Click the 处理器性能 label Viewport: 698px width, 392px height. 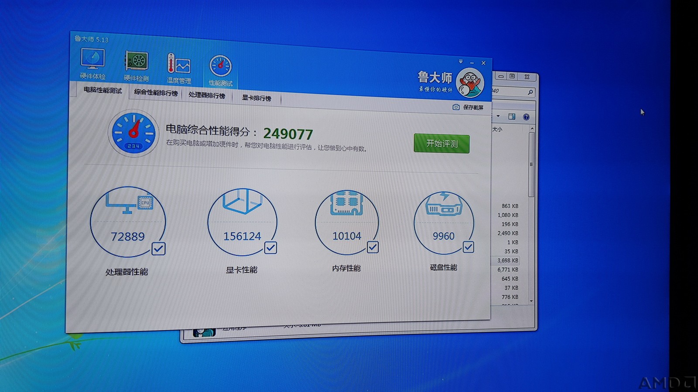click(127, 272)
